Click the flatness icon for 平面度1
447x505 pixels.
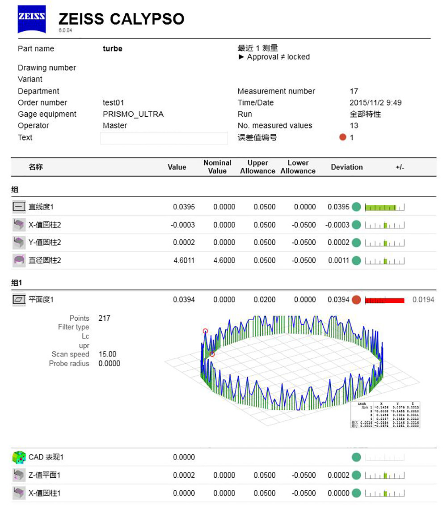point(19,300)
